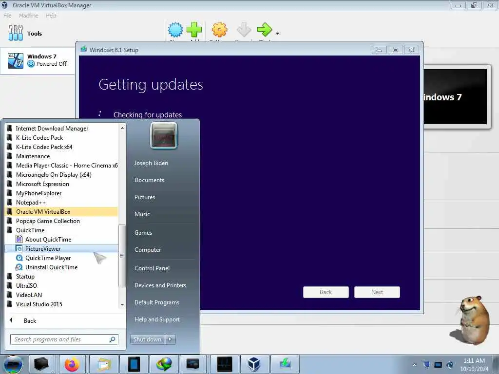Image resolution: width=499 pixels, height=374 pixels.
Task: Open the Start button dropdown arrow
Action: click(x=277, y=34)
